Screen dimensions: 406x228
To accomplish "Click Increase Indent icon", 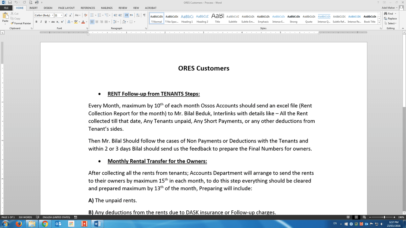I will (x=120, y=15).
